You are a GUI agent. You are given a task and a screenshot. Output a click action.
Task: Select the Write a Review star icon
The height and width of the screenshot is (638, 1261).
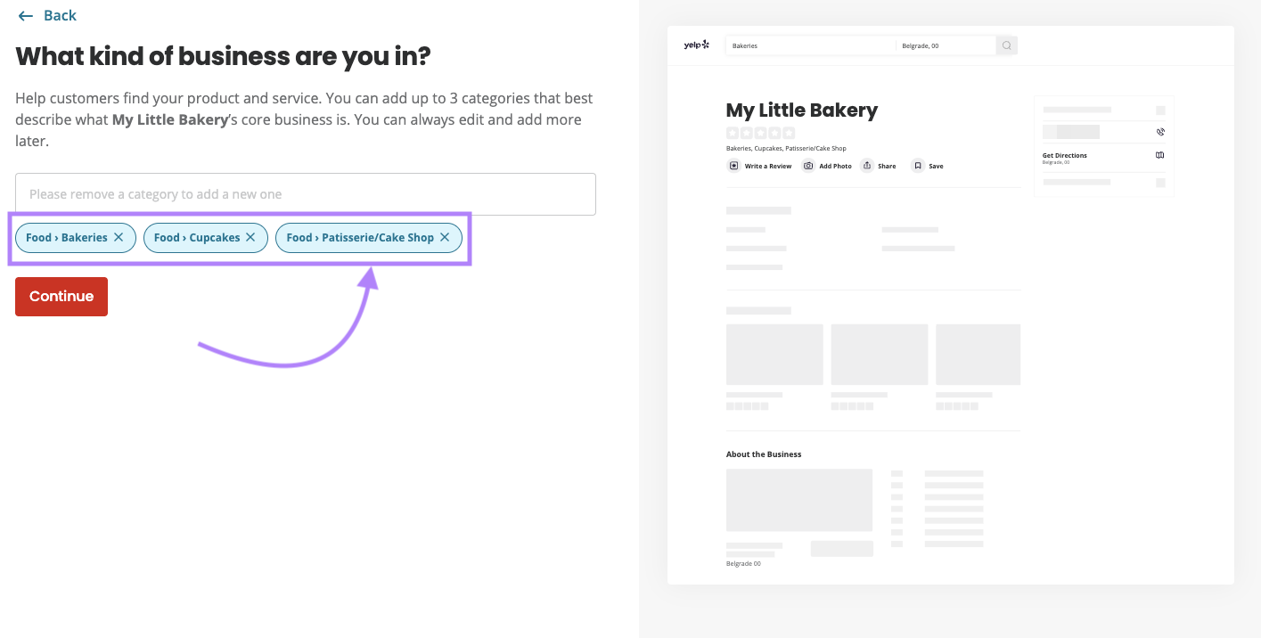[x=732, y=165]
